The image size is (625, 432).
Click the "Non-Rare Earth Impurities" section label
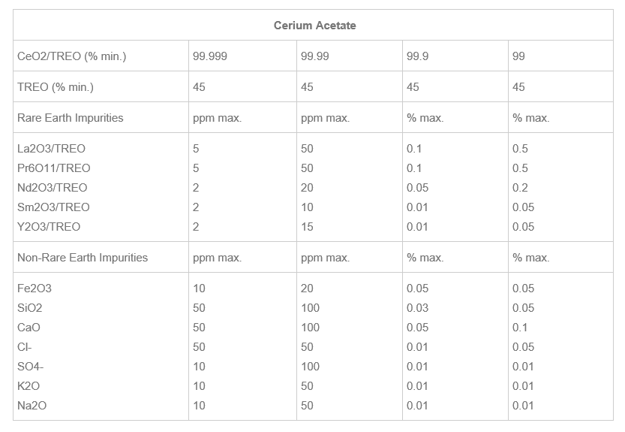pos(83,258)
